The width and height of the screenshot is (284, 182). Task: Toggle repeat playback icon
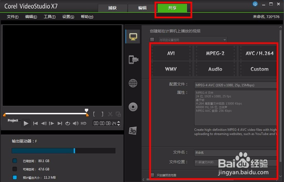pos(68,123)
